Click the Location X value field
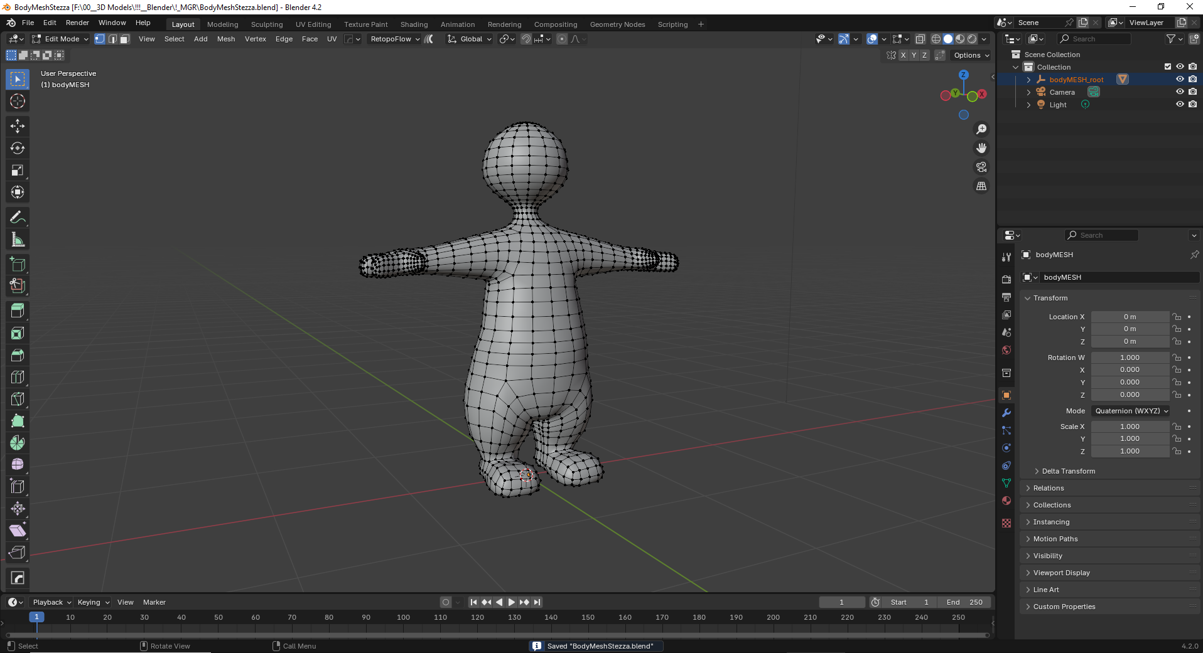Viewport: 1203px width, 653px height. (x=1130, y=317)
